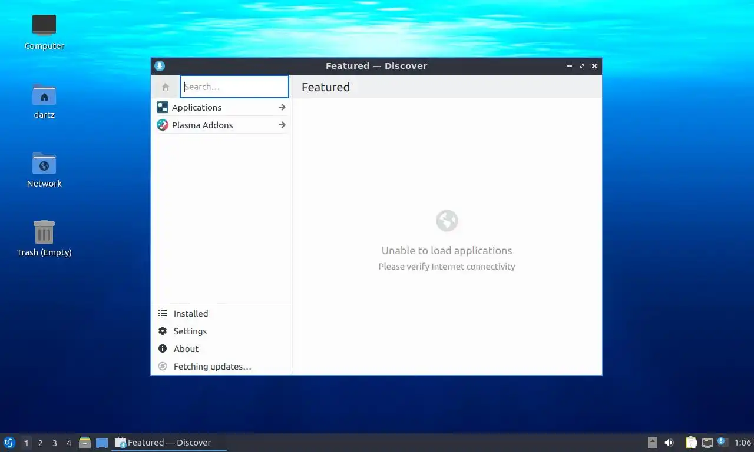Click the globe placeholder icon
This screenshot has height=452, width=754.
(x=447, y=221)
